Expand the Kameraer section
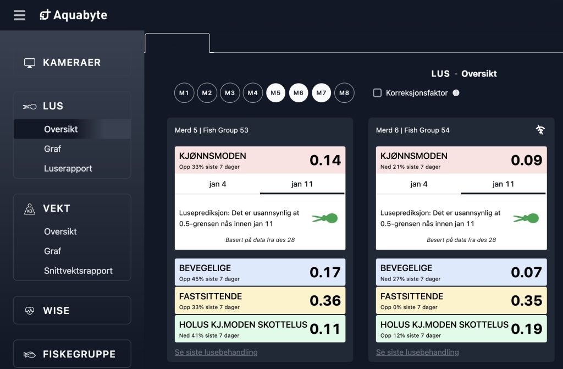563x369 pixels. pyautogui.click(x=72, y=63)
